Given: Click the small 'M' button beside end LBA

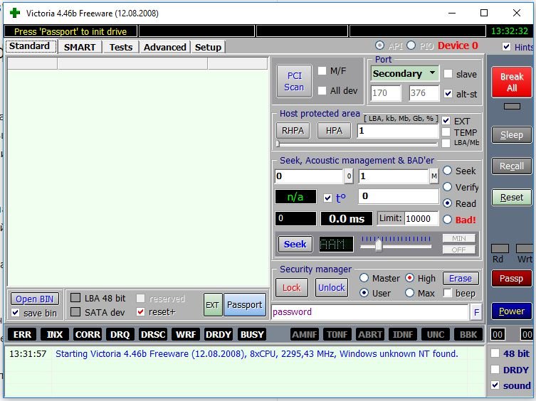Looking at the screenshot, I should click(433, 176).
